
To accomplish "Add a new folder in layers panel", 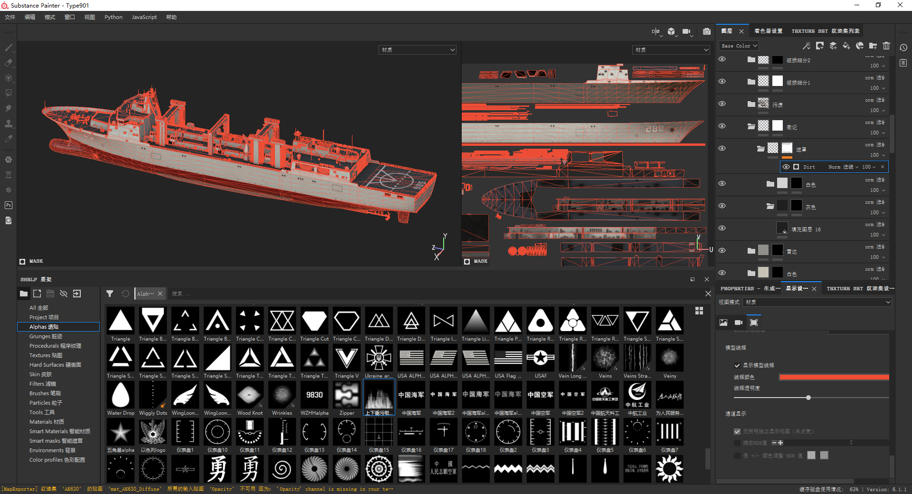I will click(873, 46).
